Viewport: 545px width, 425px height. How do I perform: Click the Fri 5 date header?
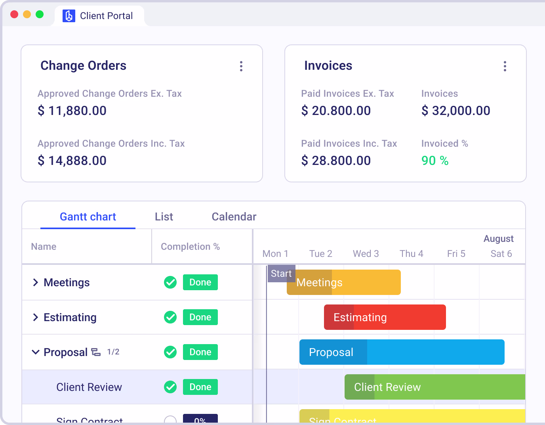coord(456,254)
